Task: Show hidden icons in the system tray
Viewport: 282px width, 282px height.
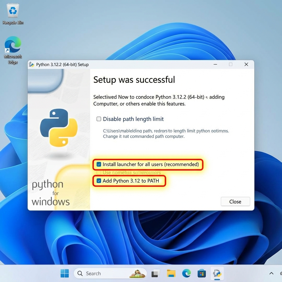Action: coord(271,273)
